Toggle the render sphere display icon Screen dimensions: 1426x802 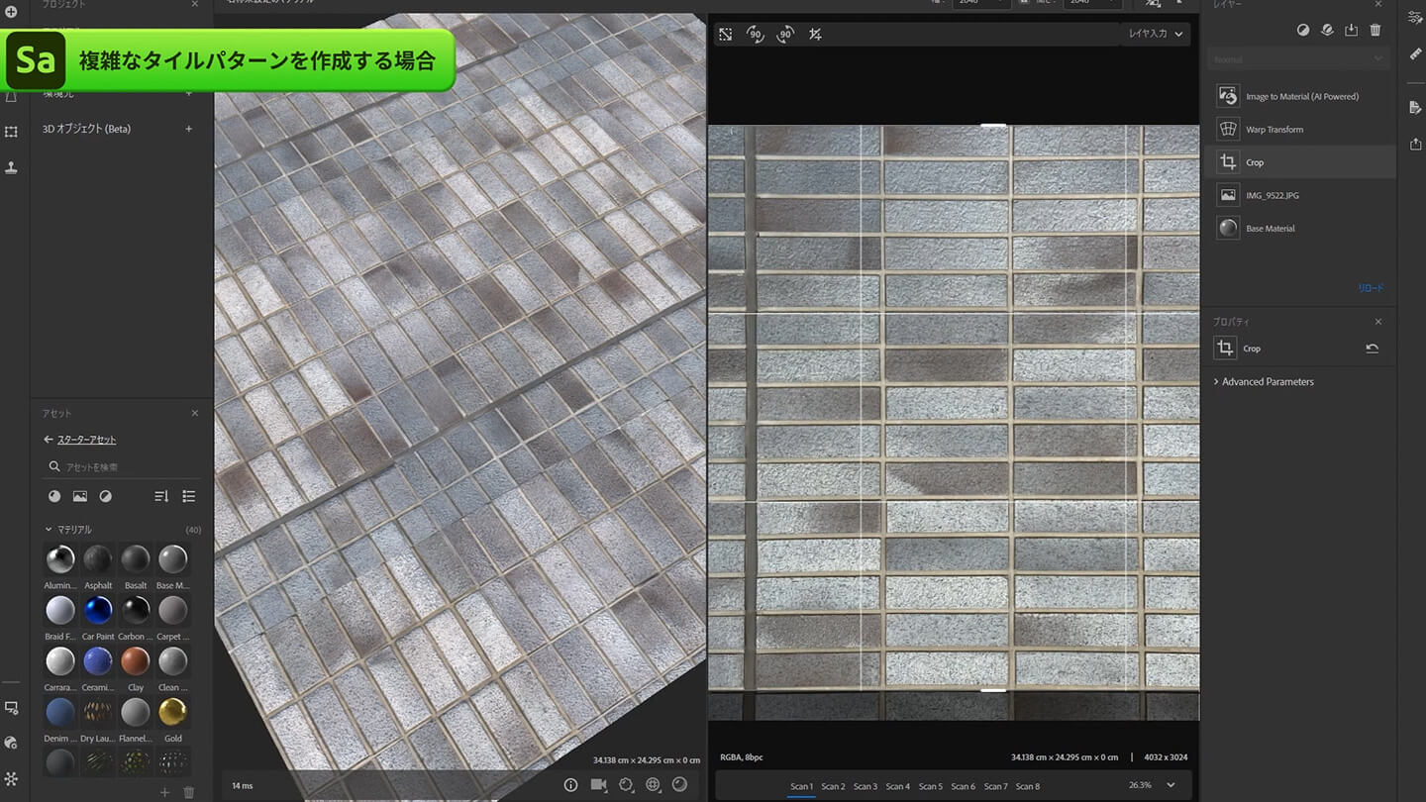click(x=679, y=785)
